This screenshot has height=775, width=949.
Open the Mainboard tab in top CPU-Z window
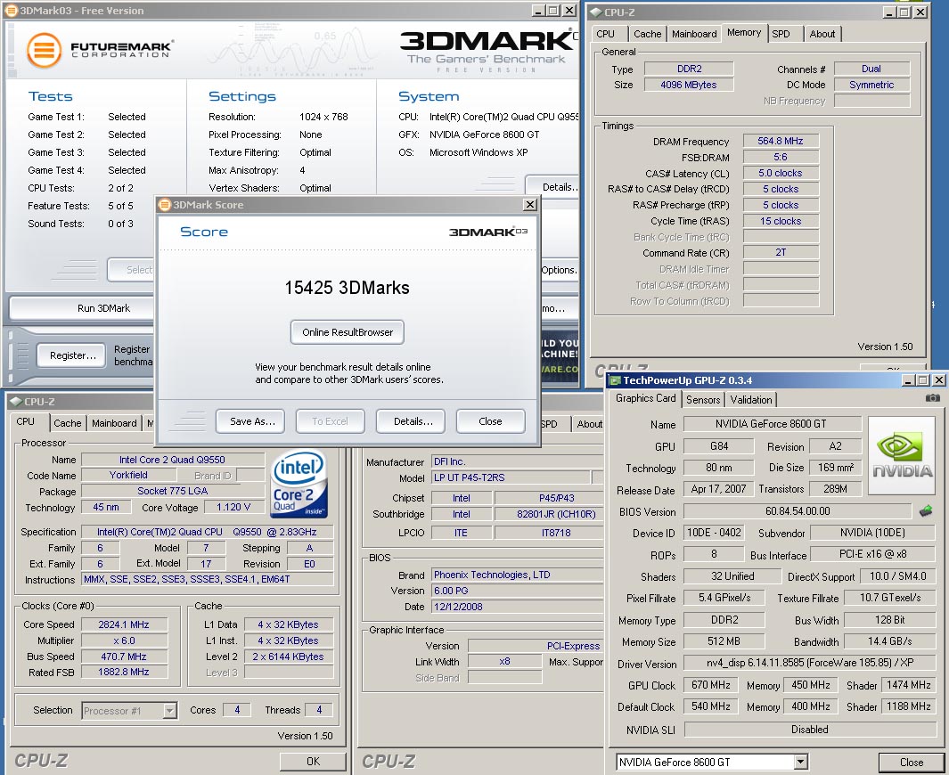(694, 34)
